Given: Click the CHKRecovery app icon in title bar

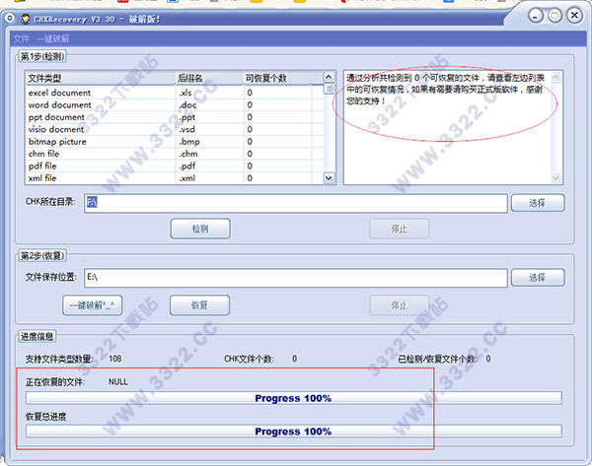Looking at the screenshot, I should point(26,19).
